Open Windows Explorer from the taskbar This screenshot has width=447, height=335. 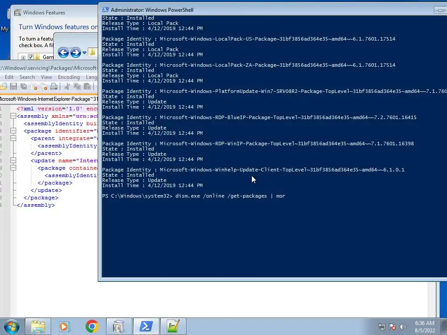pos(38,326)
